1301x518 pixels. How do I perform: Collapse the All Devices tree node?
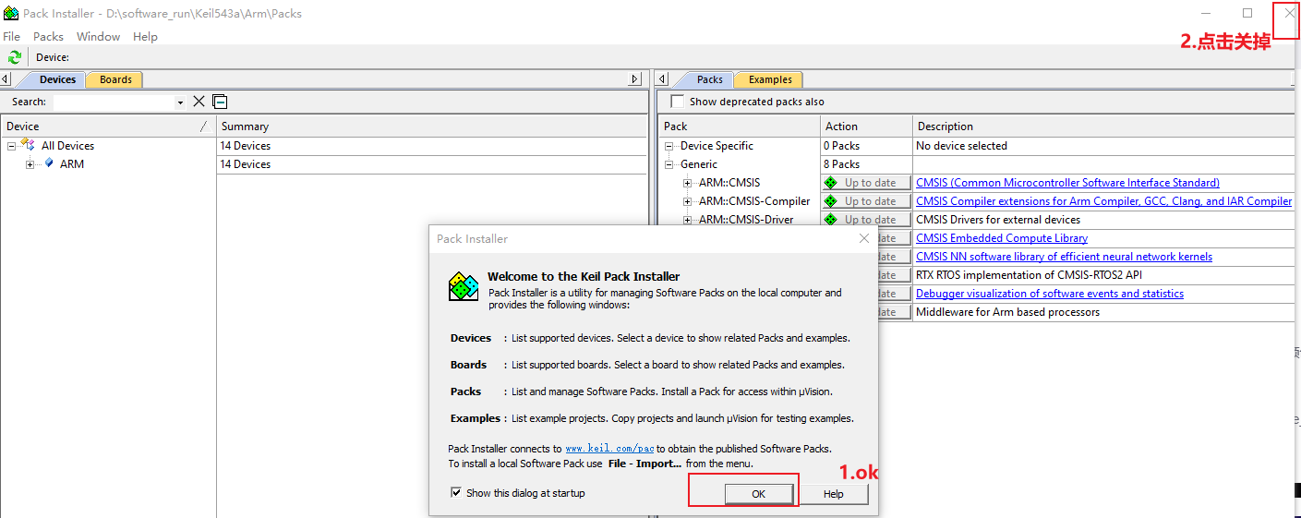click(11, 146)
